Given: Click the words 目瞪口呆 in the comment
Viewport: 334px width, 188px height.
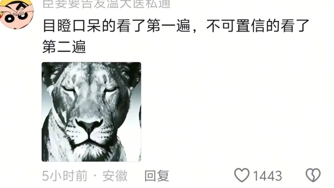Looking at the screenshot, I should point(72,26).
